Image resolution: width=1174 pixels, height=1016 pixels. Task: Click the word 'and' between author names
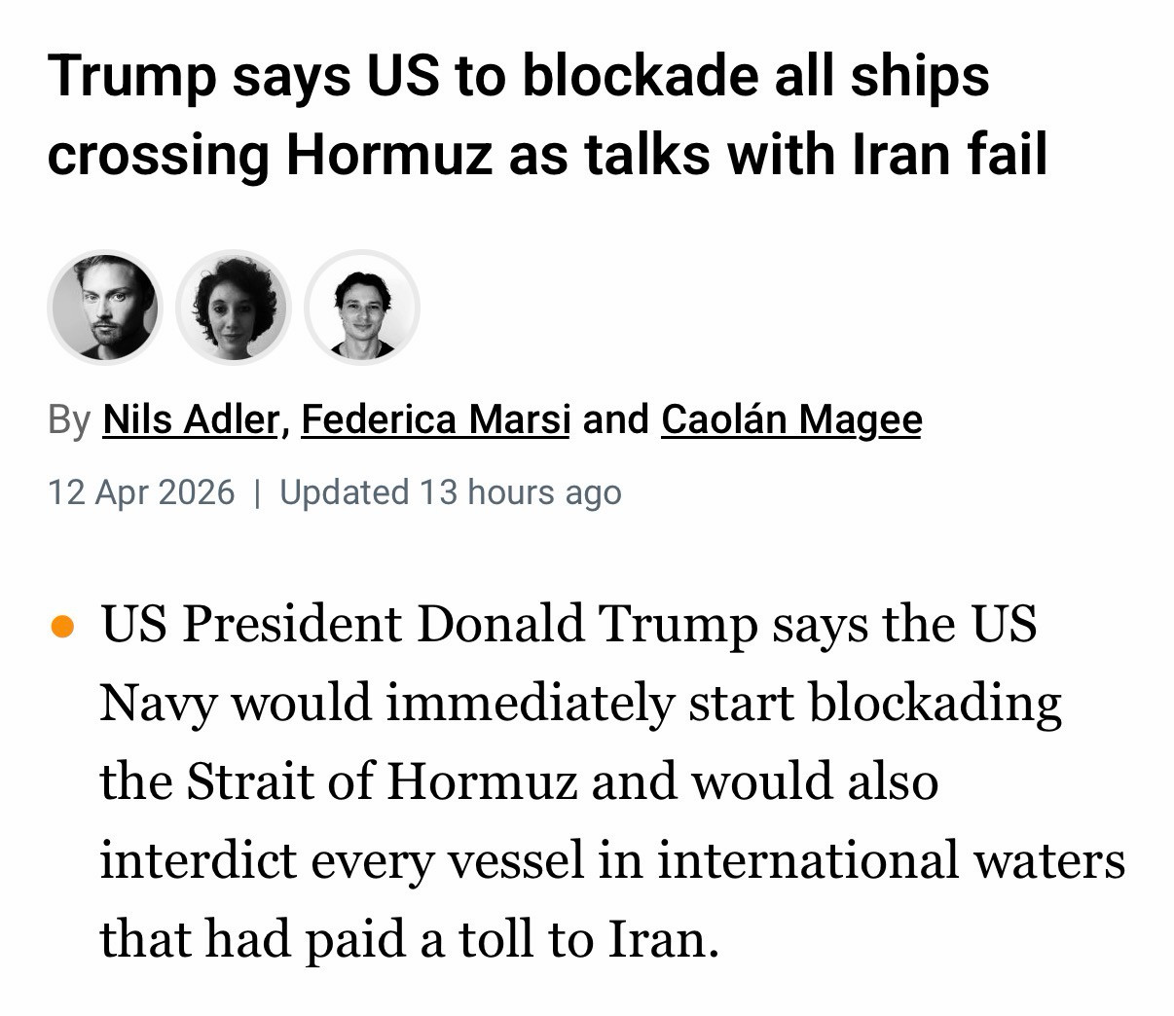click(615, 419)
